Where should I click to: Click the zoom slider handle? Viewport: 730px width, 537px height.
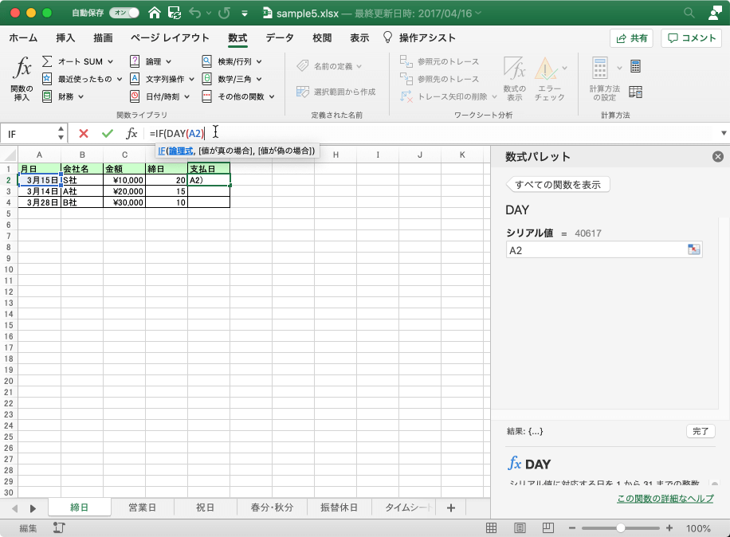(x=621, y=528)
